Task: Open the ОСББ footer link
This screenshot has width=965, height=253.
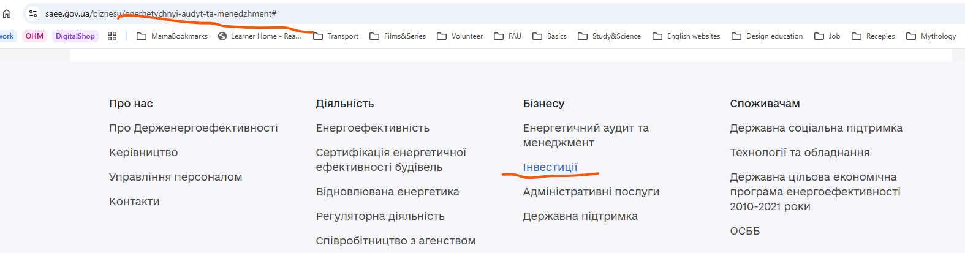Action: (x=744, y=231)
